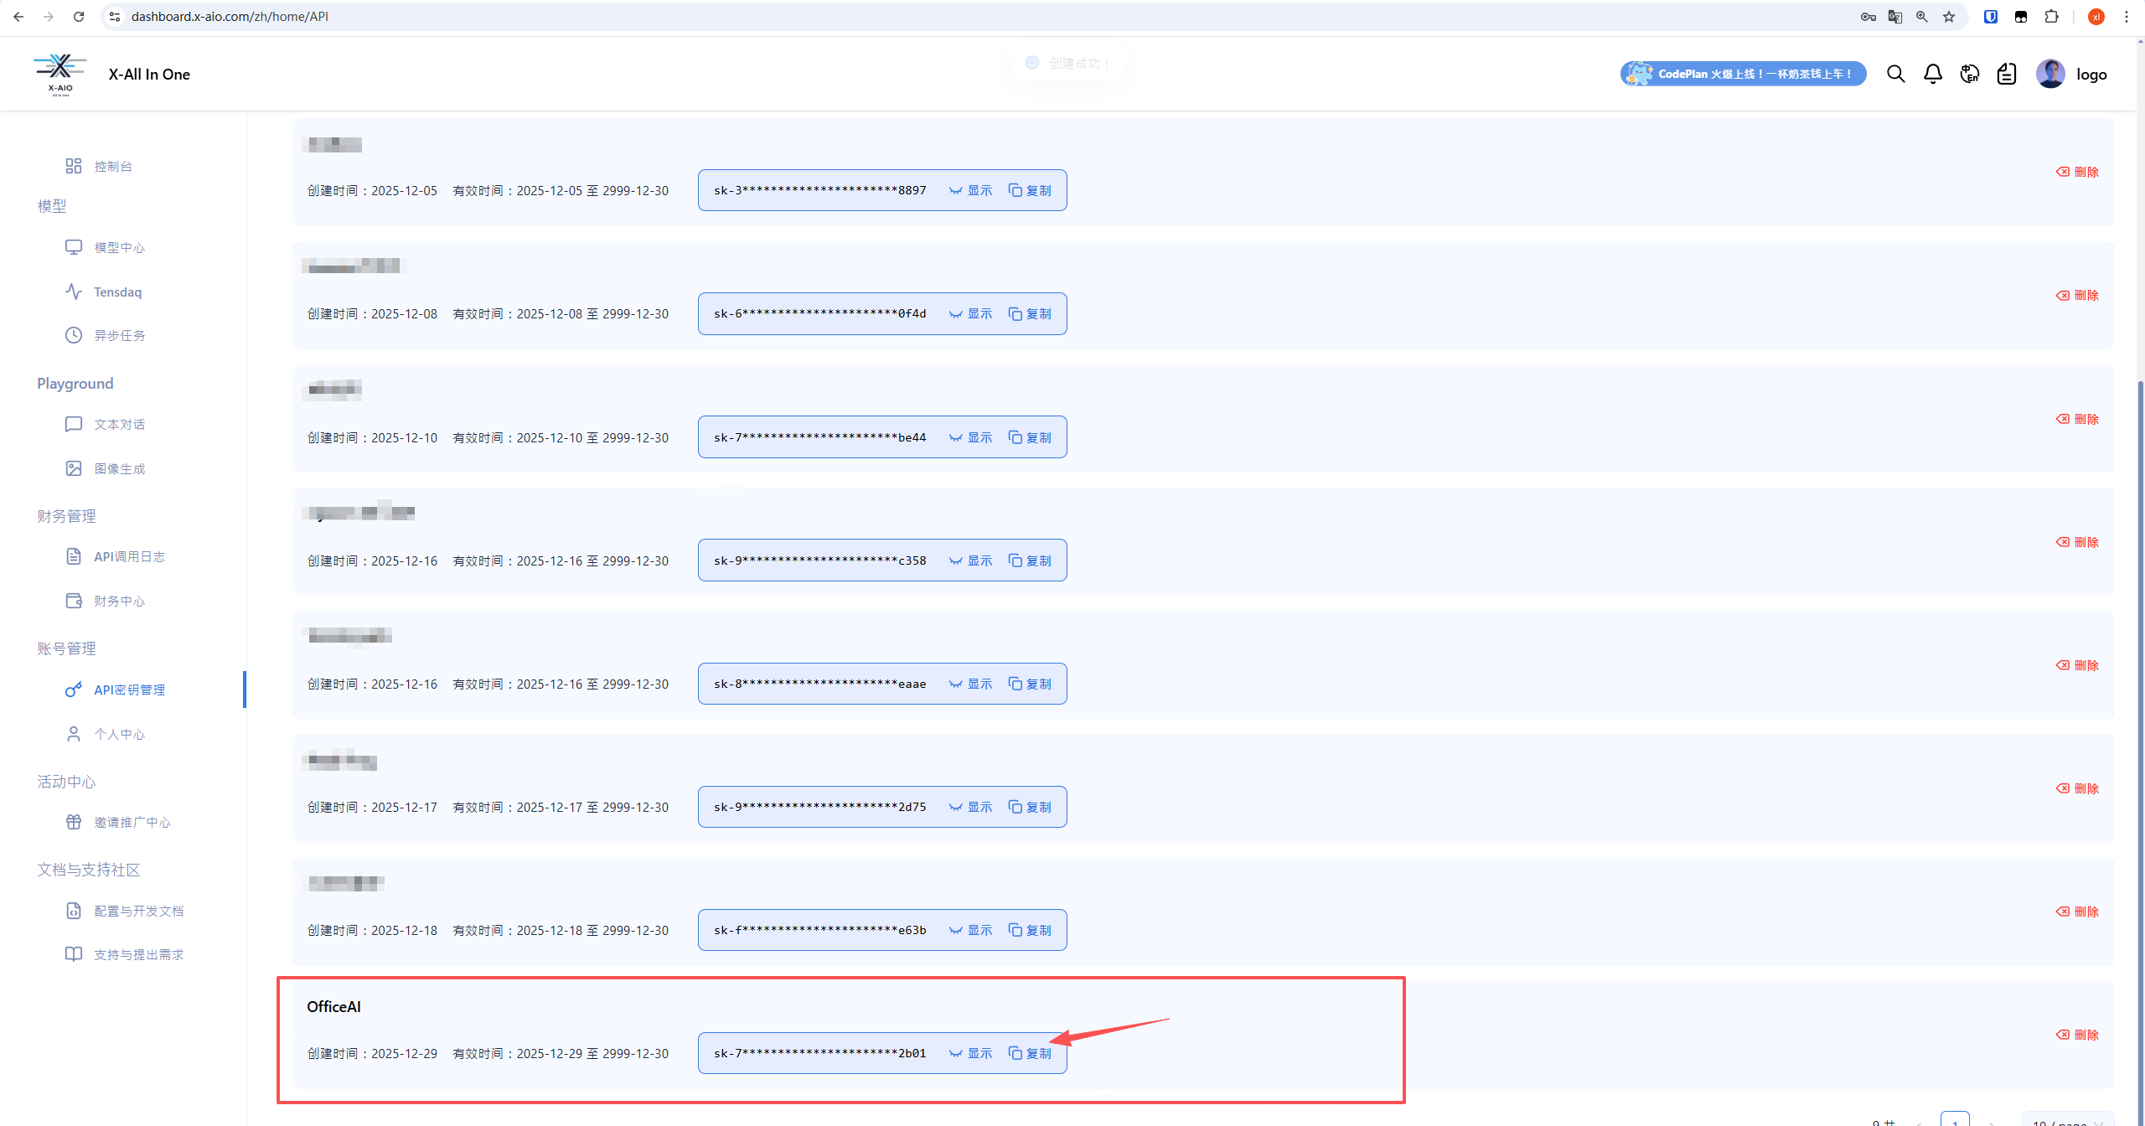Image resolution: width=2145 pixels, height=1126 pixels.
Task: Show the hidden key ending in 8897
Action: (x=970, y=190)
